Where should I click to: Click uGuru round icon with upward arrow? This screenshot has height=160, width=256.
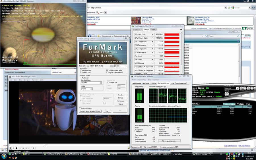click(x=245, y=88)
